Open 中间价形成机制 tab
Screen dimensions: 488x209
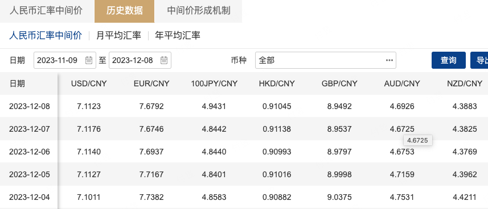pyautogui.click(x=199, y=11)
